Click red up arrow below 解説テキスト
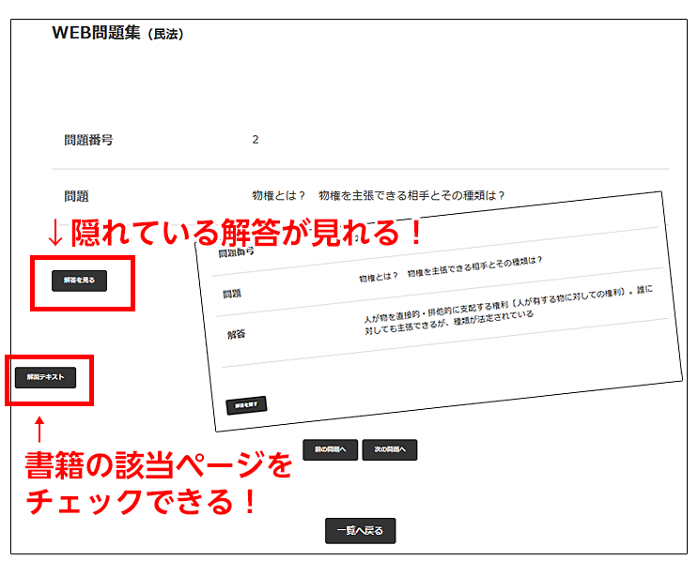The image size is (698, 561). [x=39, y=428]
